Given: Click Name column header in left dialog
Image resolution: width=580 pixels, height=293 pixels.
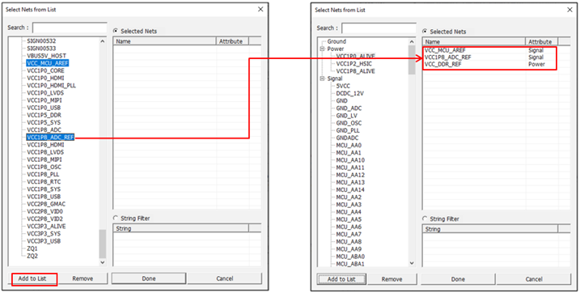Looking at the screenshot, I should [x=164, y=41].
